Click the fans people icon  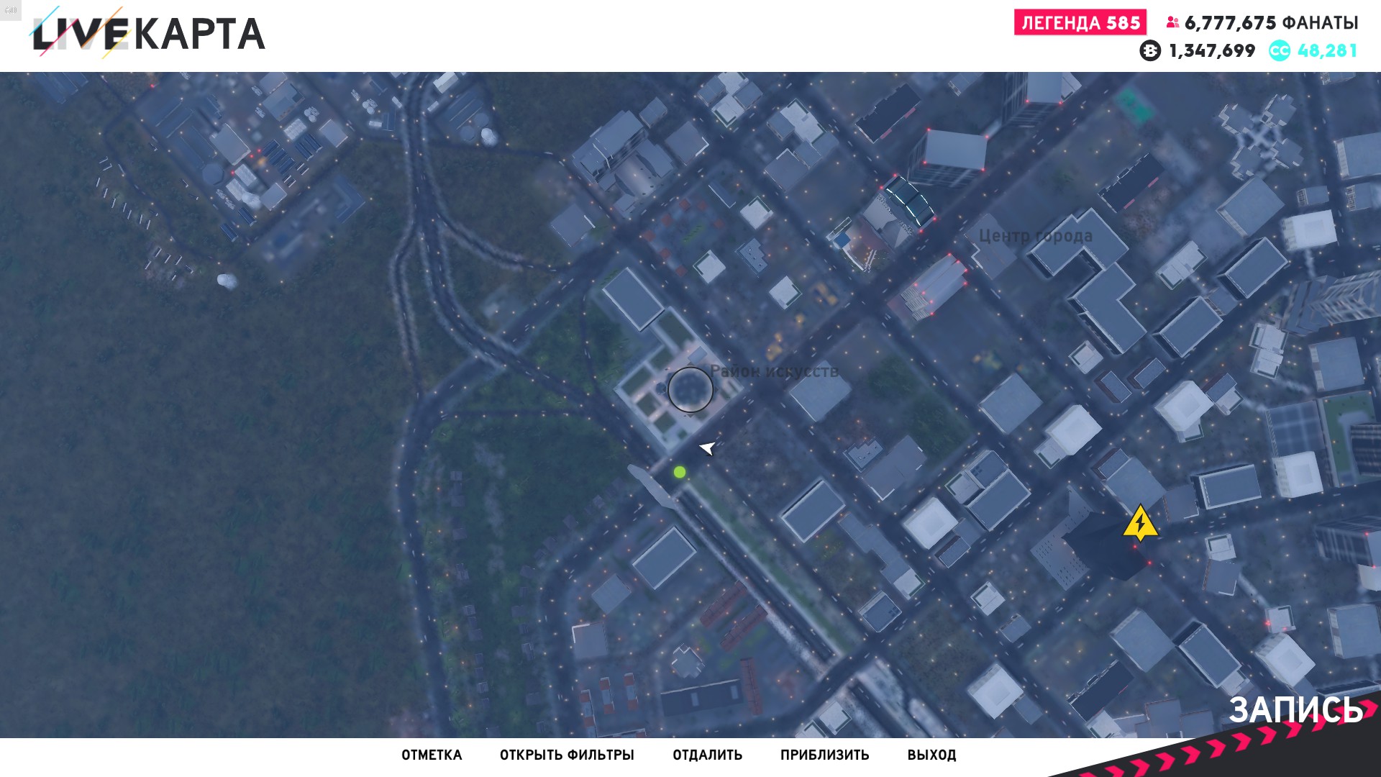(1172, 22)
